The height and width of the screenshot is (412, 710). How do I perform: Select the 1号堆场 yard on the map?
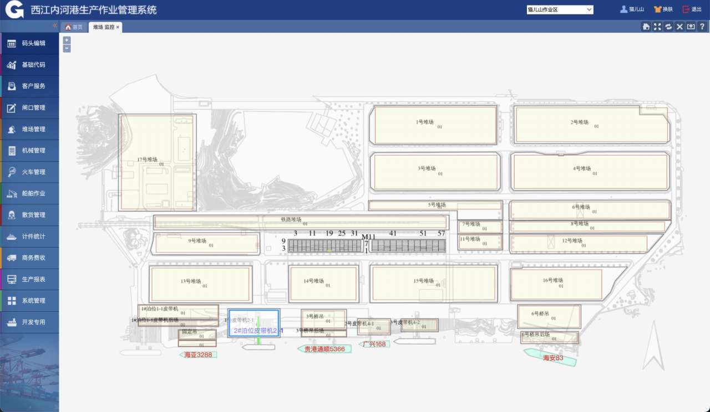coord(435,125)
